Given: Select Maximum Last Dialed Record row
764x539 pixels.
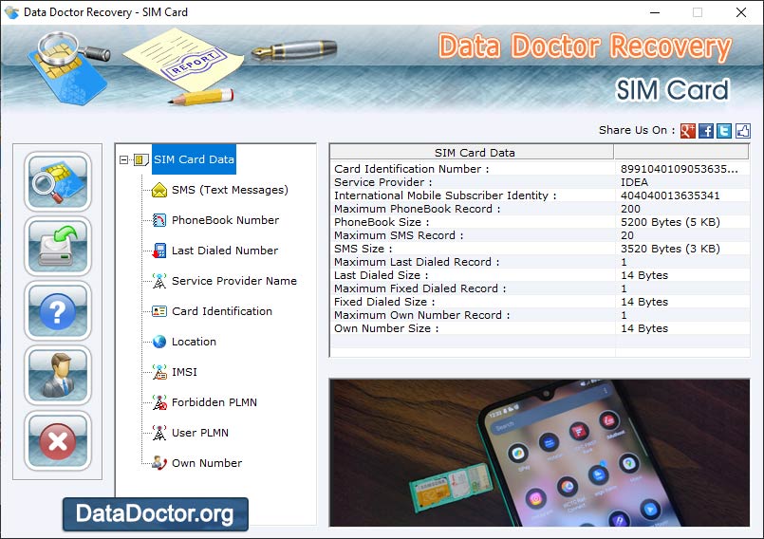Looking at the screenshot, I should 539,262.
